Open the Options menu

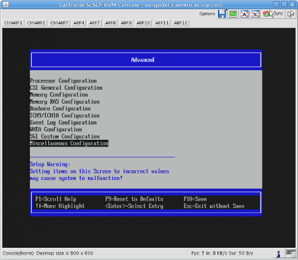pos(207,13)
